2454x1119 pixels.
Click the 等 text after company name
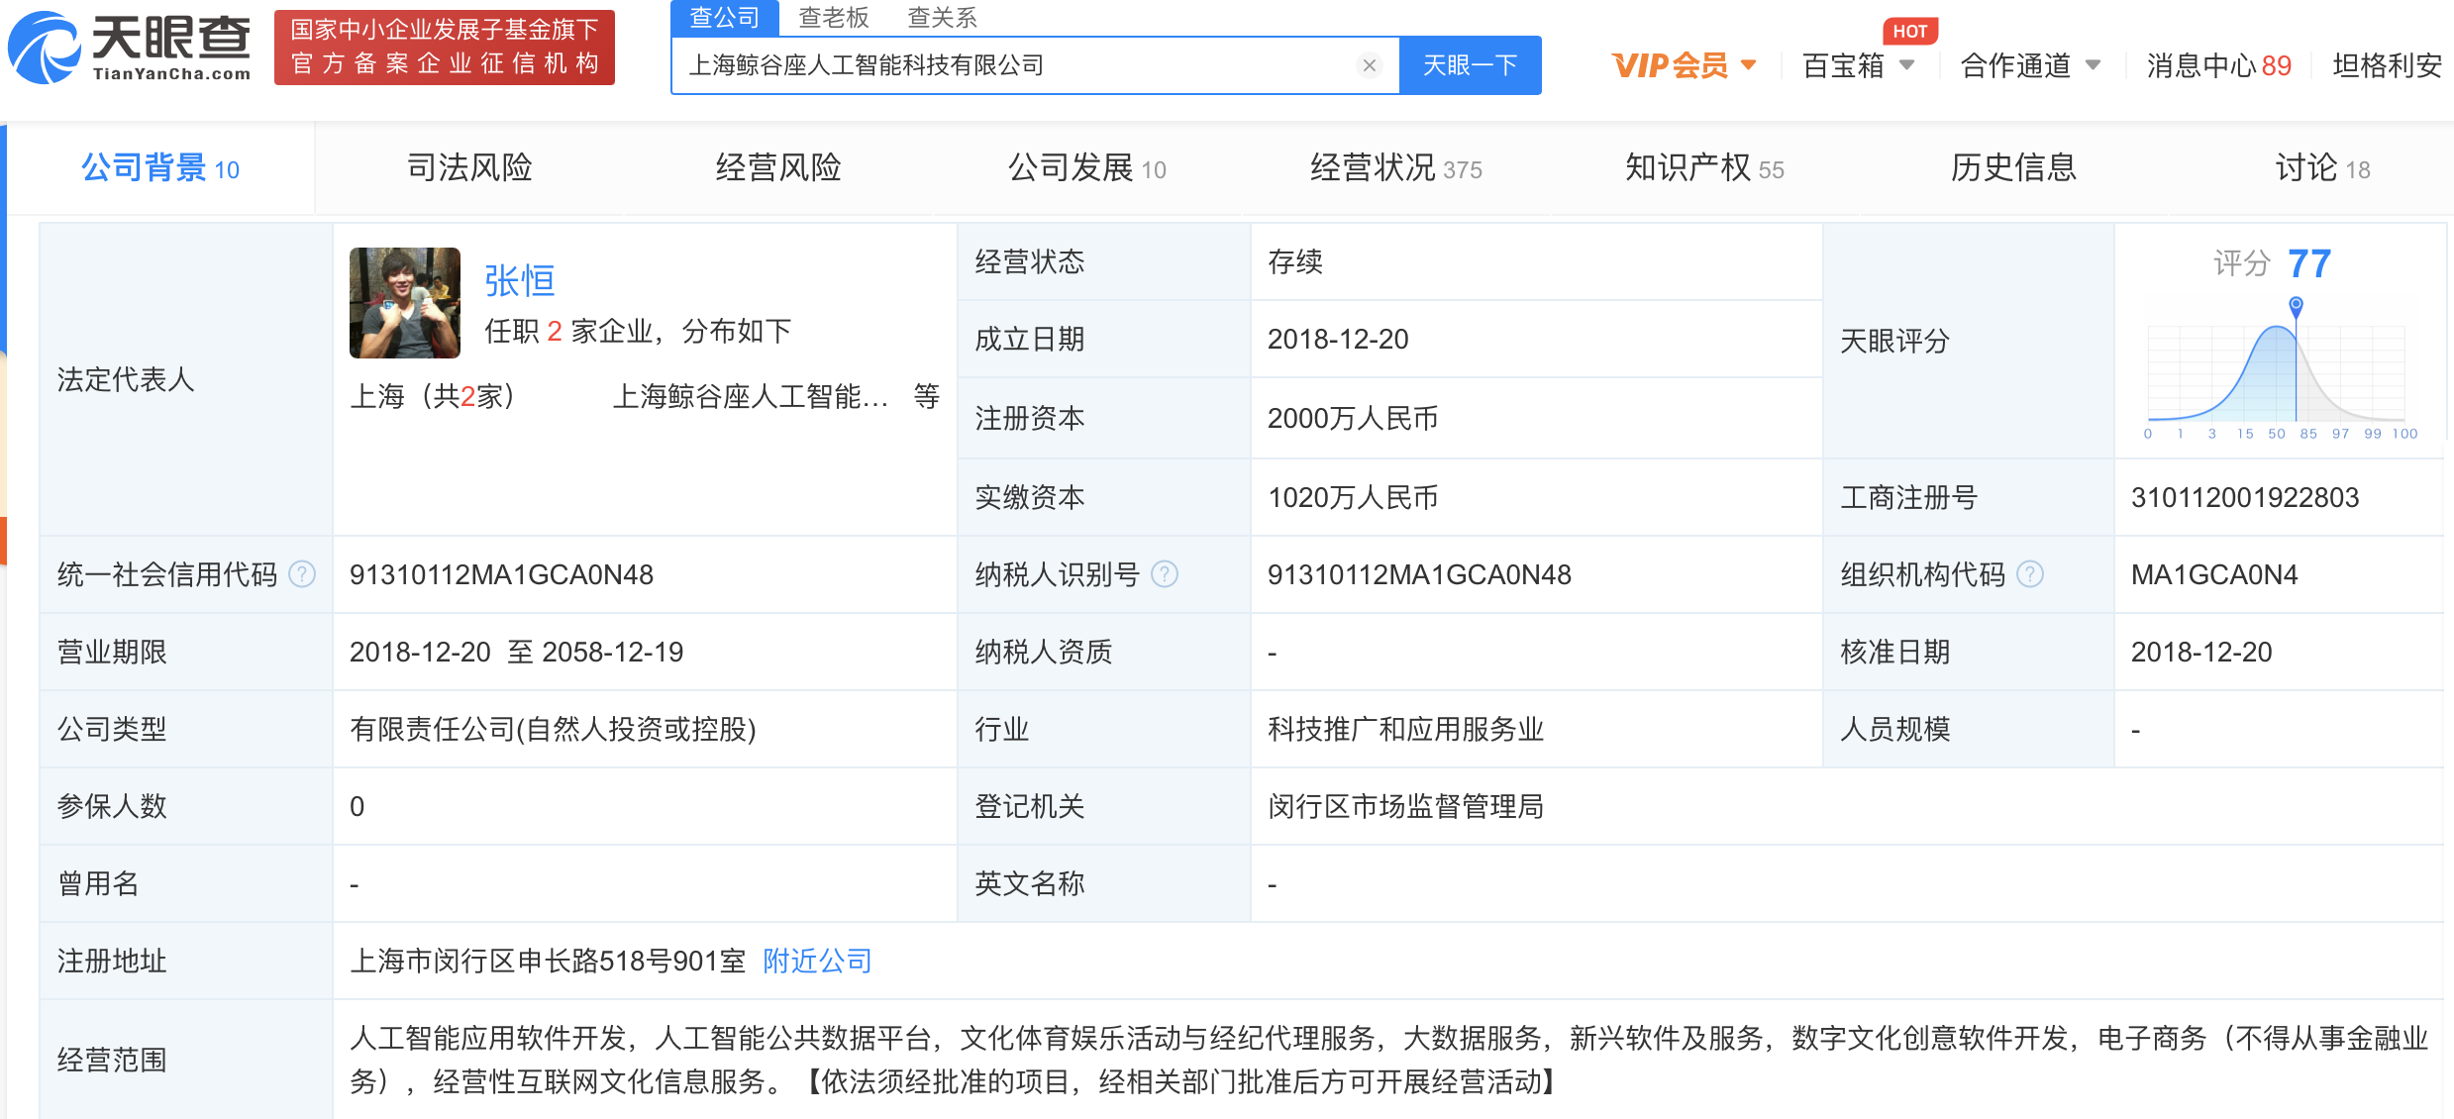(x=927, y=396)
